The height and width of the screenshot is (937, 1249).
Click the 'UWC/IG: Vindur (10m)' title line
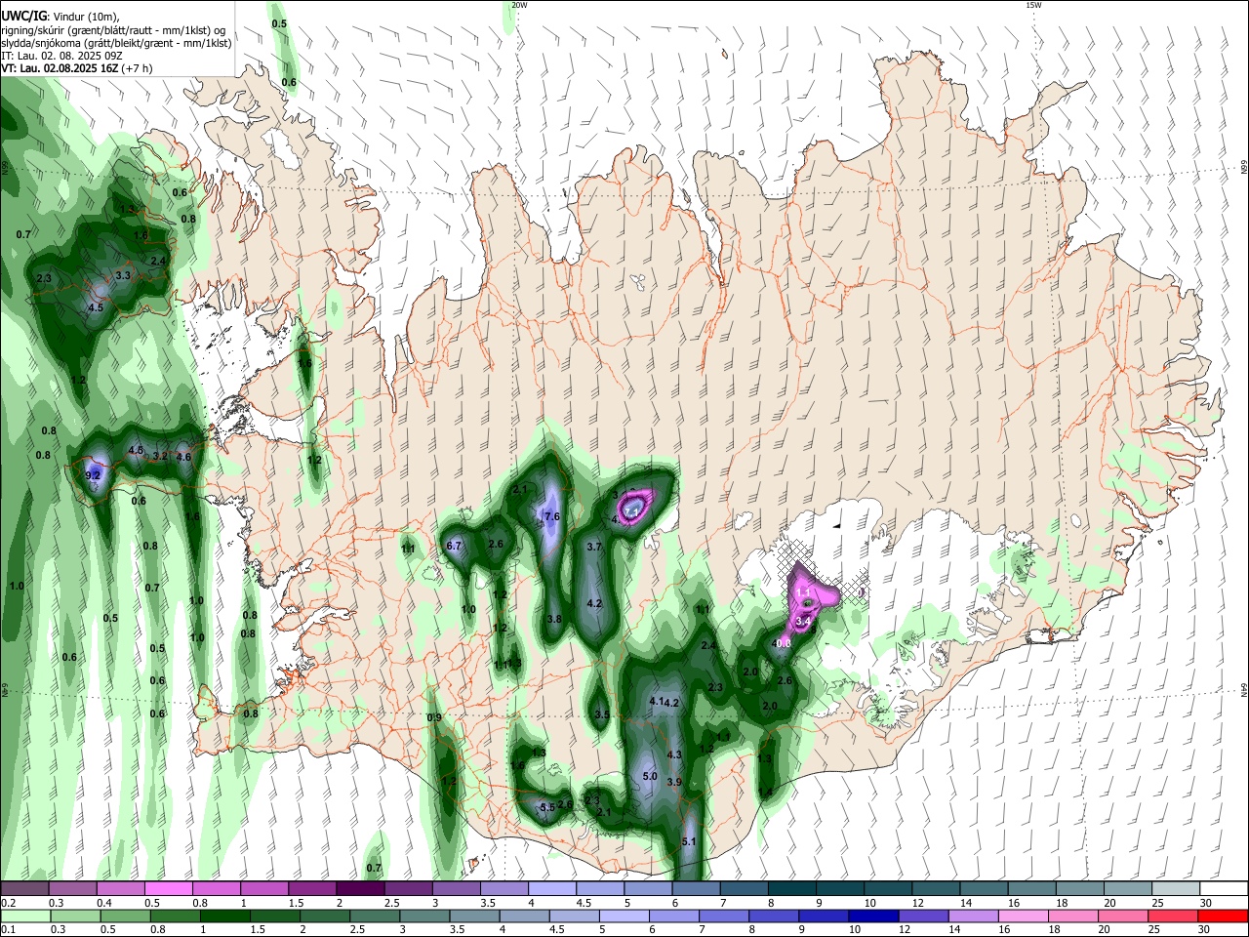click(x=60, y=16)
